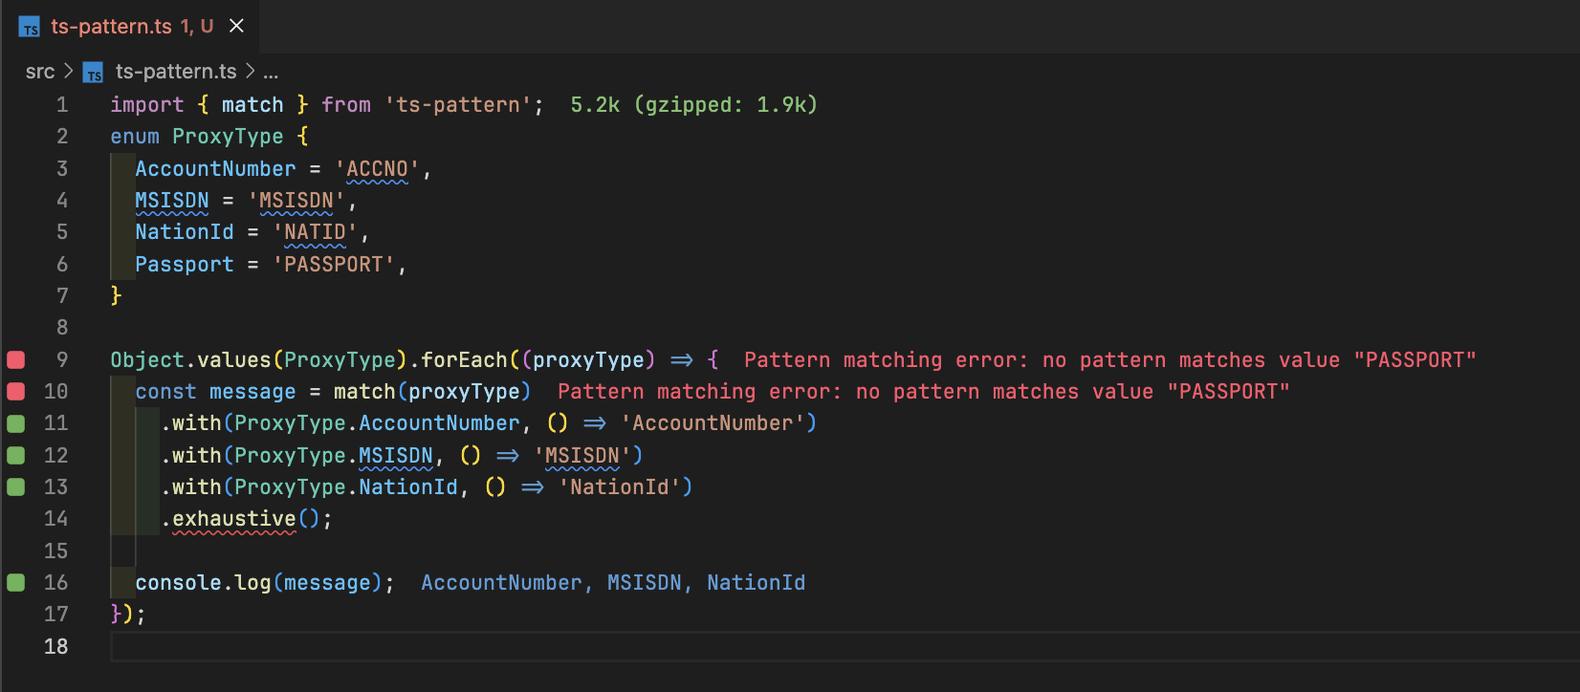
Task: Close the ts-pattern.ts editor tab
Action: point(236,27)
